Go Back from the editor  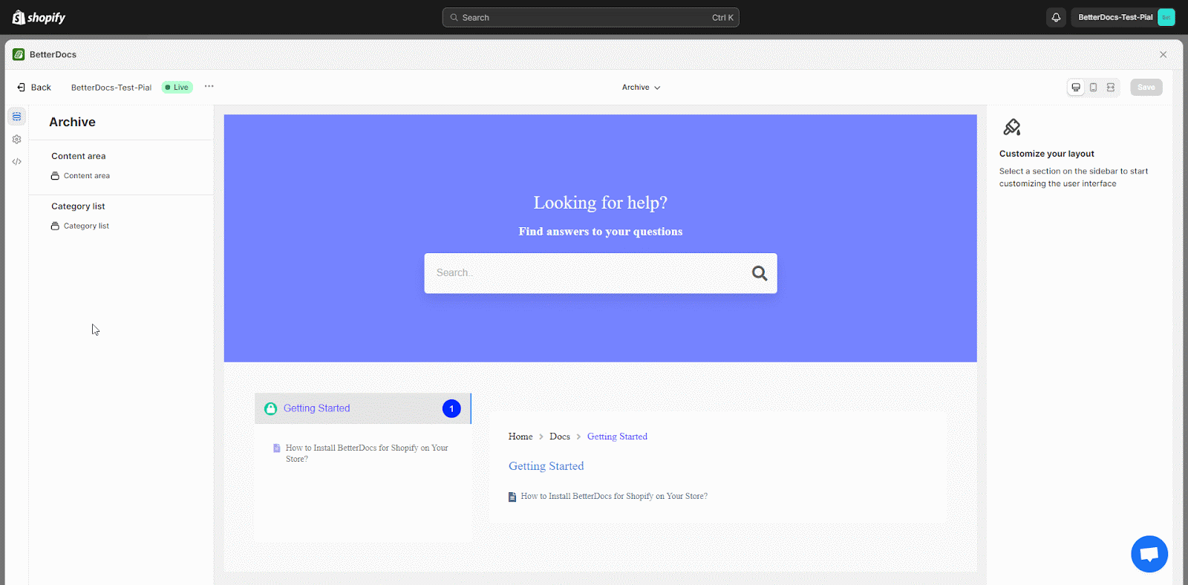pos(34,88)
